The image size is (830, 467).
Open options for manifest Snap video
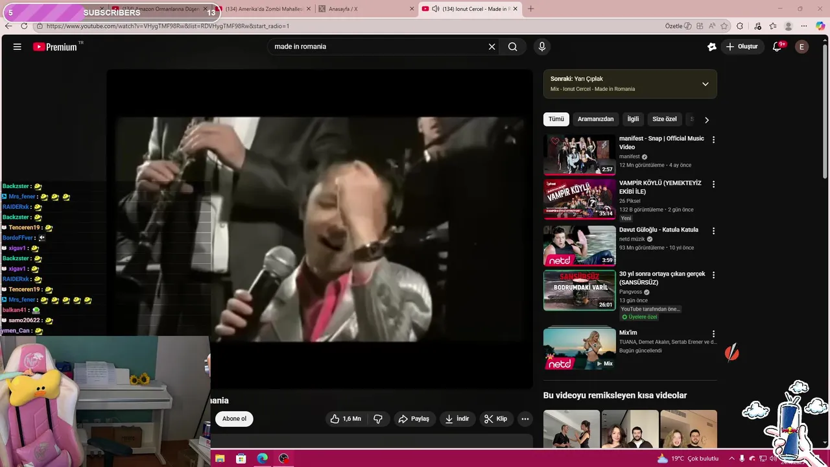713,139
